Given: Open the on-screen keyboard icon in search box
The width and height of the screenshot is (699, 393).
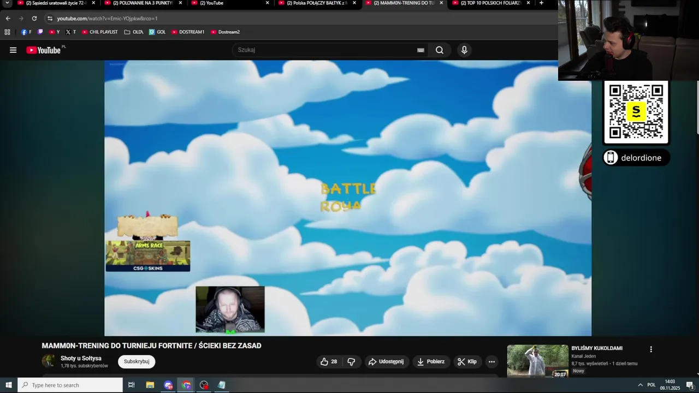Looking at the screenshot, I should coord(420,50).
